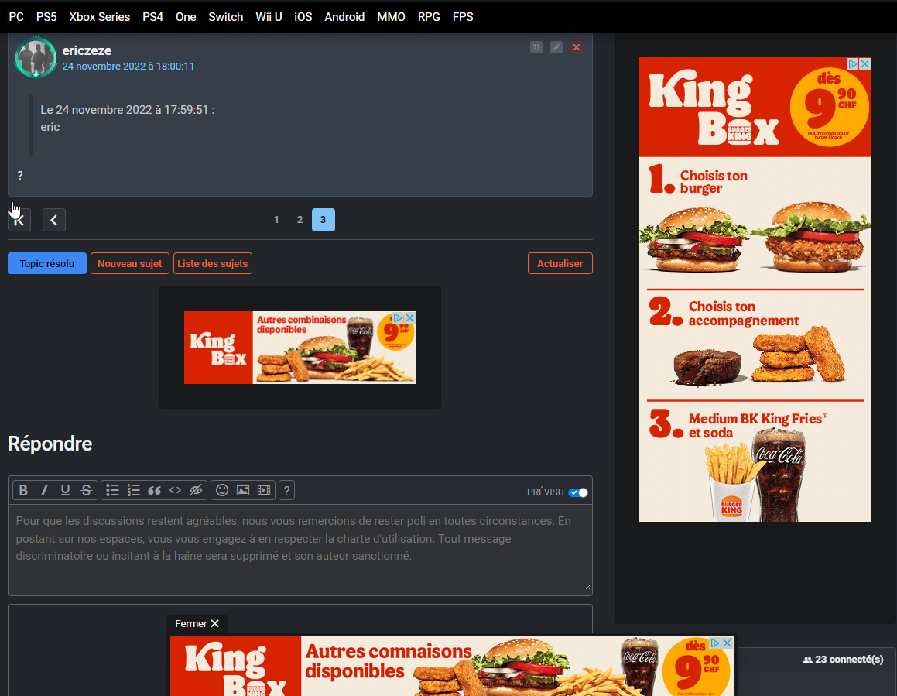Select page 2 of the topic
Viewport: 897px width, 696px height.
click(300, 220)
